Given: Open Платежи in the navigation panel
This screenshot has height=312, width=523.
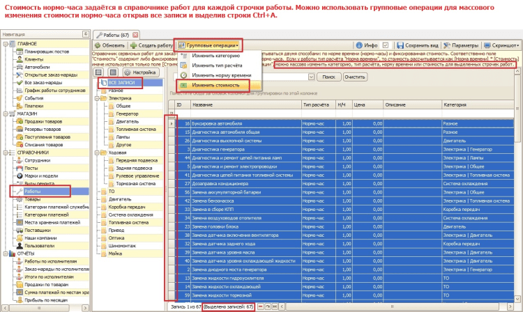Looking at the screenshot, I should tap(33, 106).
